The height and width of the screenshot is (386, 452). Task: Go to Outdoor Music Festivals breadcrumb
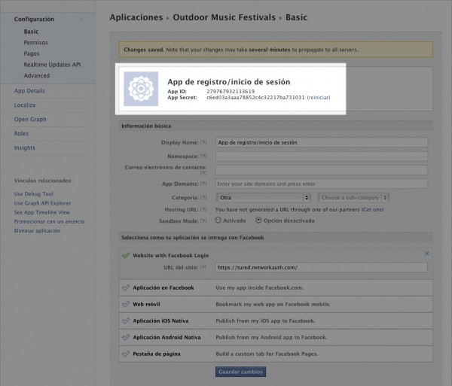pos(224,17)
